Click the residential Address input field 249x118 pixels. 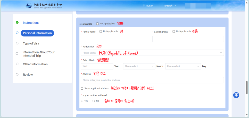pyautogui.click(x=152, y=80)
